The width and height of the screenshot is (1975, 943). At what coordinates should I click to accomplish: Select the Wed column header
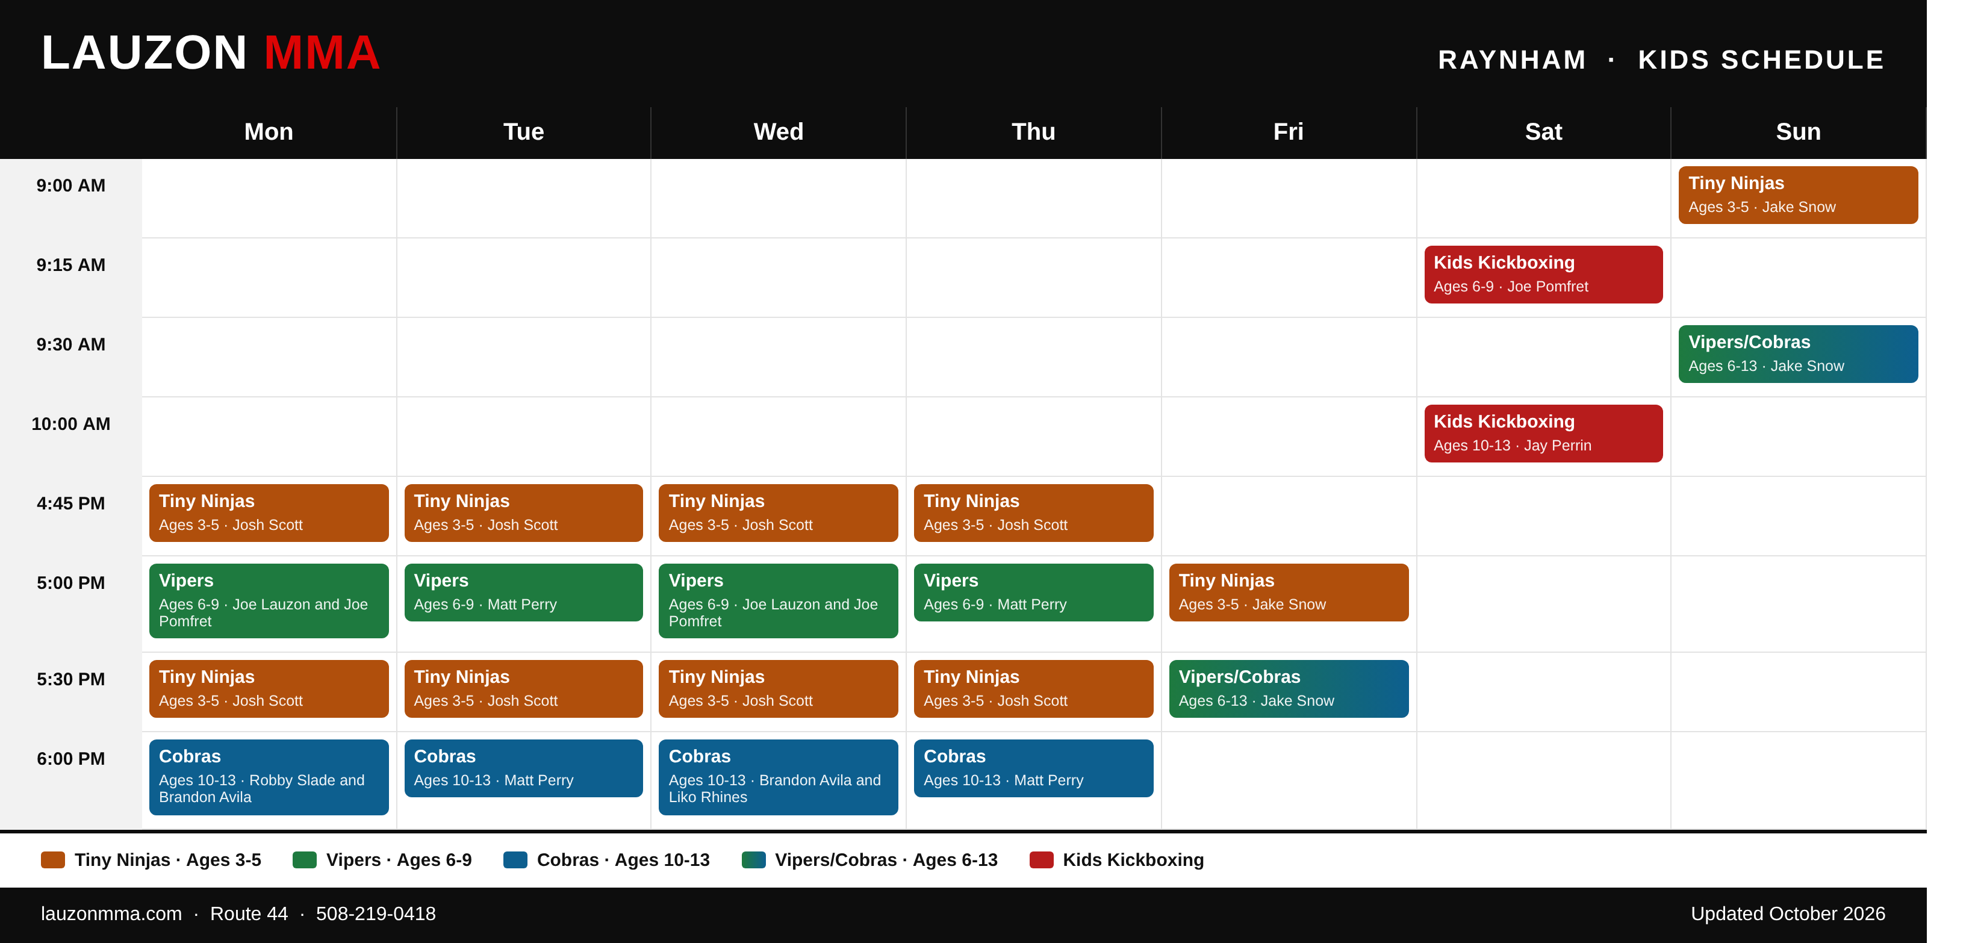(x=778, y=132)
